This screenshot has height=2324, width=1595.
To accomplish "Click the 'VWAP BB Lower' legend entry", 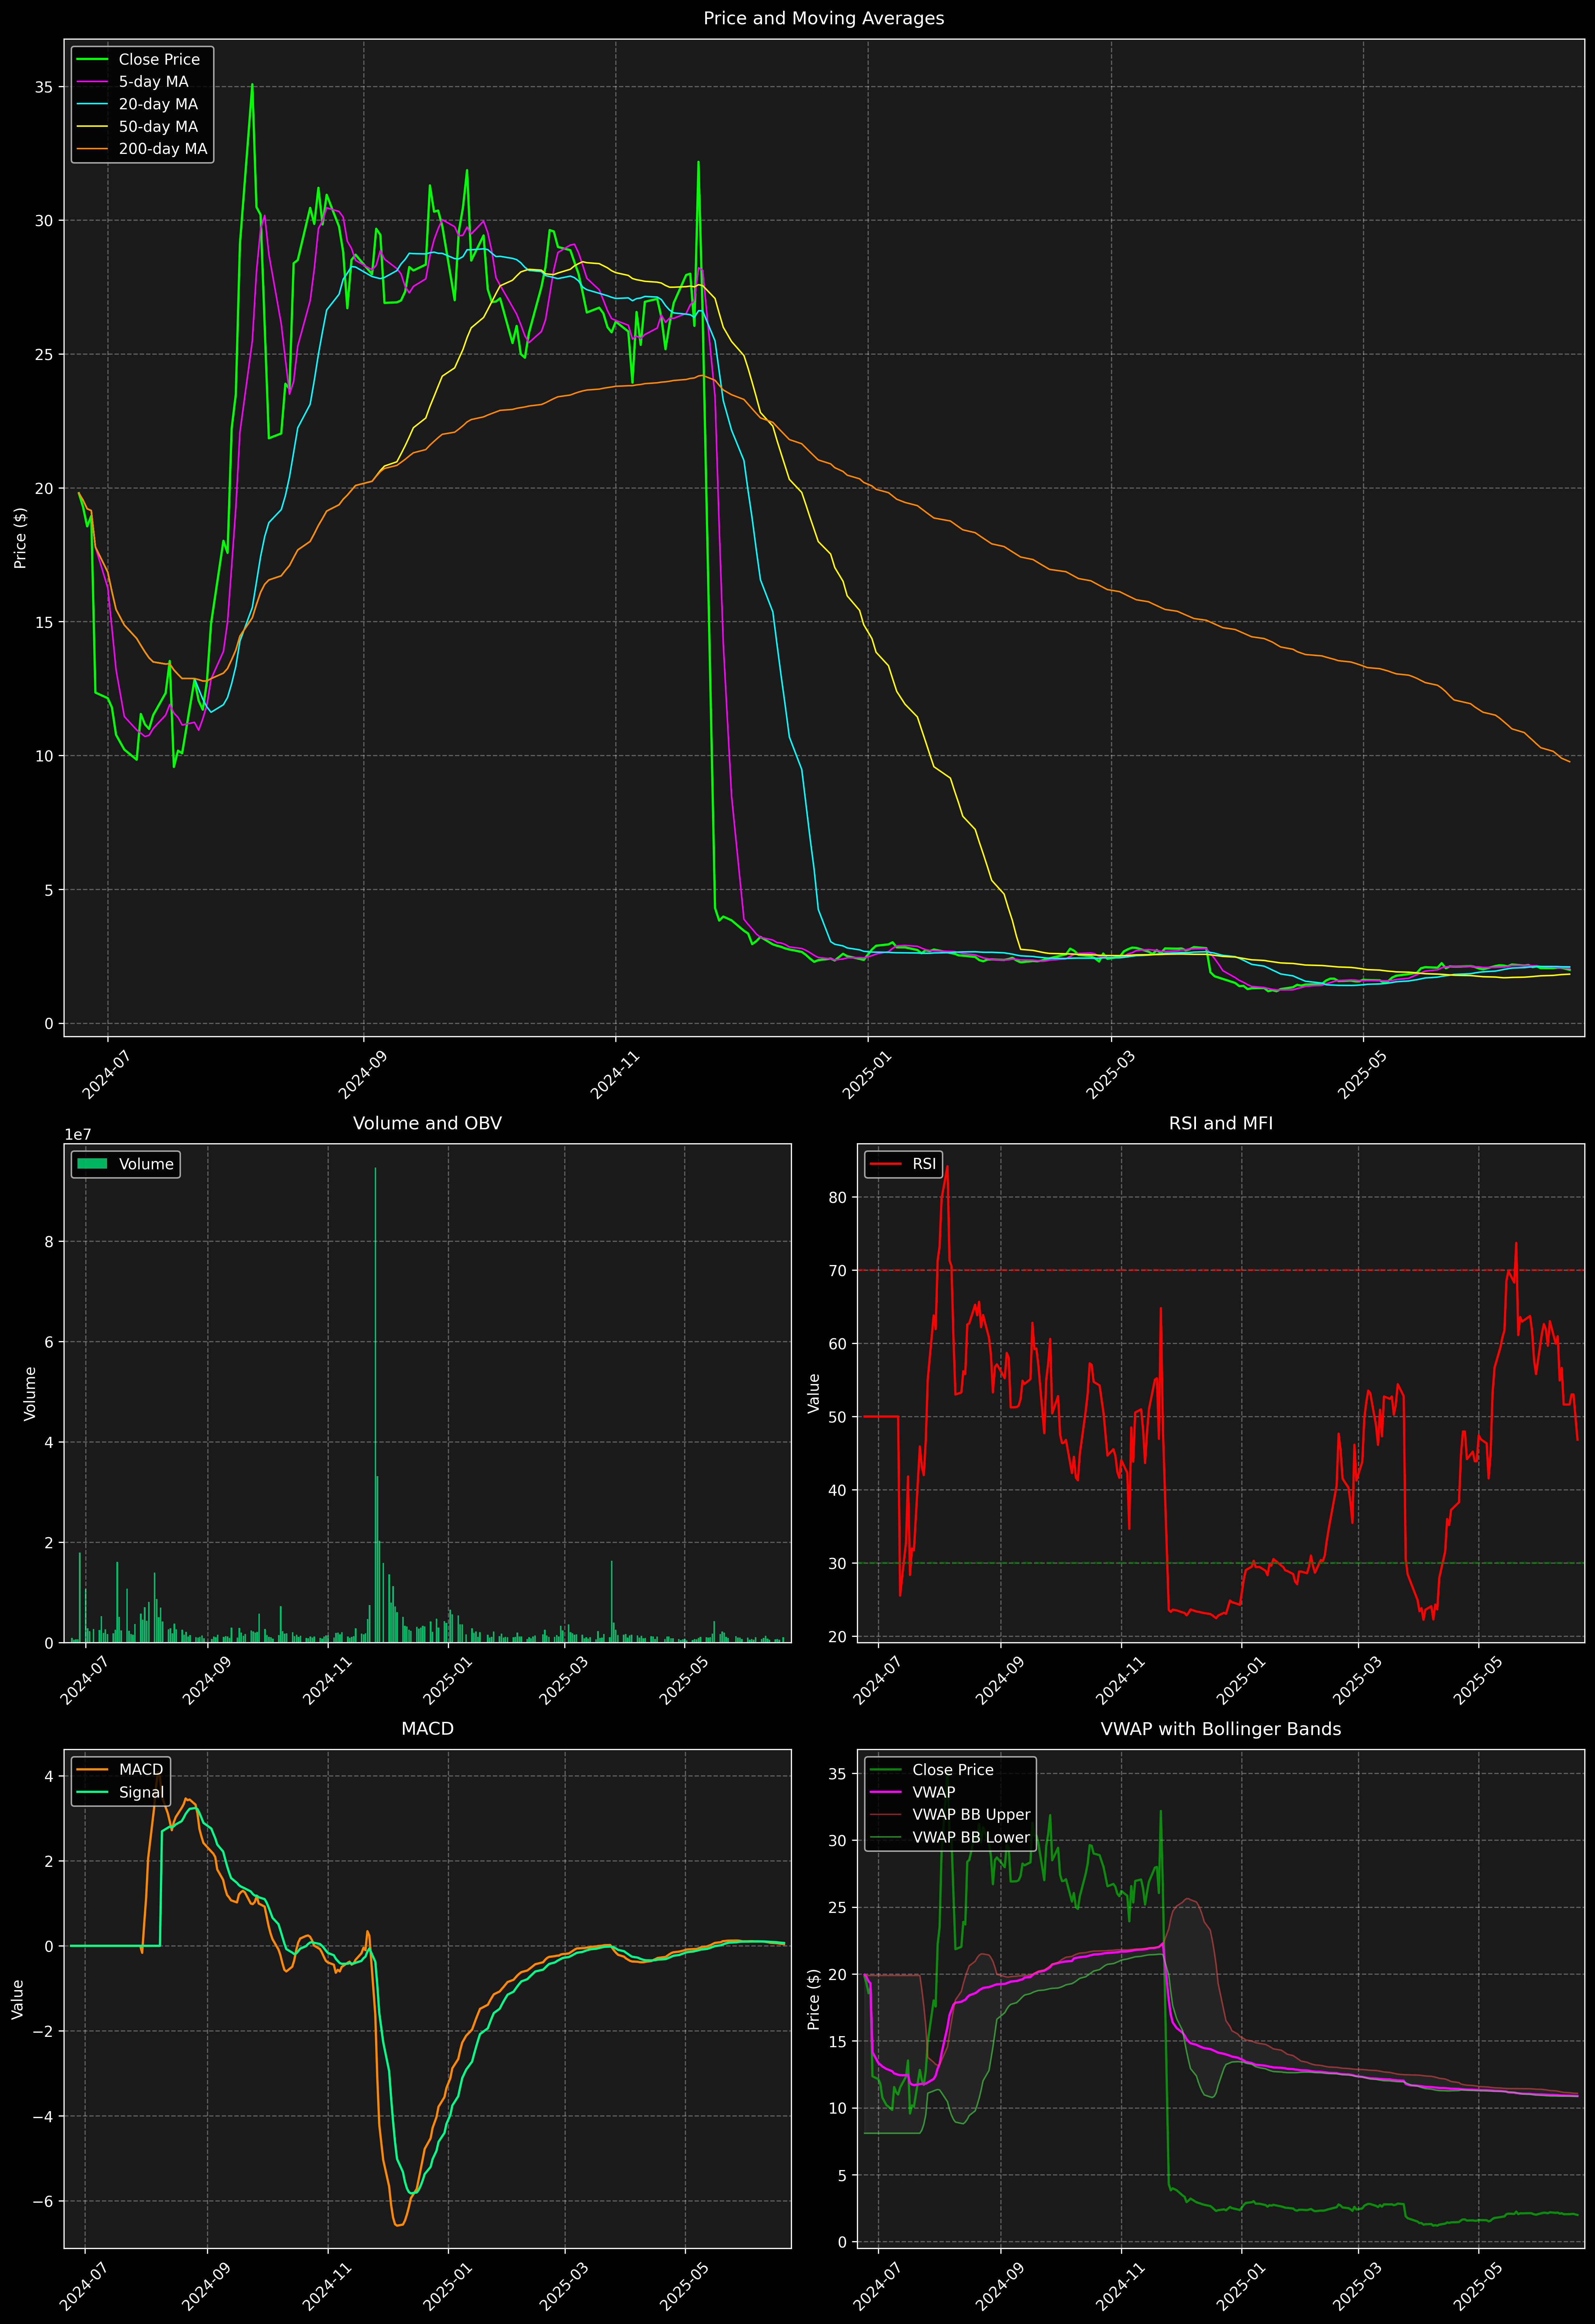I will tap(950, 1837).
